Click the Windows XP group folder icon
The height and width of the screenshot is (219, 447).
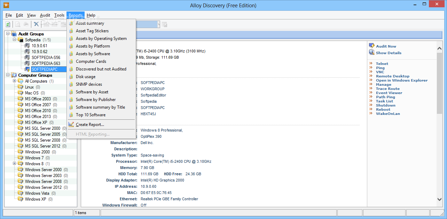click(x=21, y=199)
